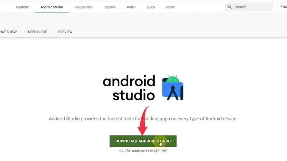Image resolution: width=287 pixels, height=161 pixels.
Task: Click the Android Studio description sentence
Action: [x=143, y=118]
